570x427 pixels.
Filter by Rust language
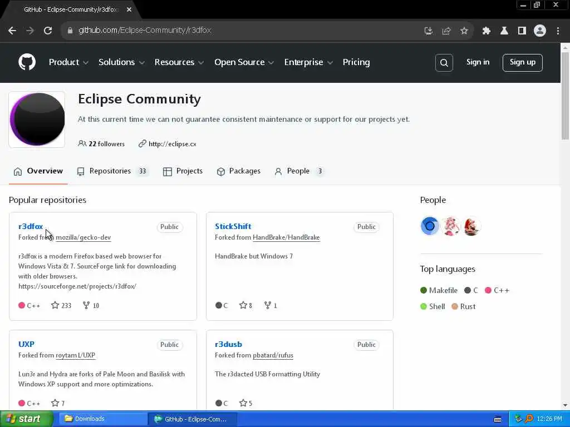(464, 306)
